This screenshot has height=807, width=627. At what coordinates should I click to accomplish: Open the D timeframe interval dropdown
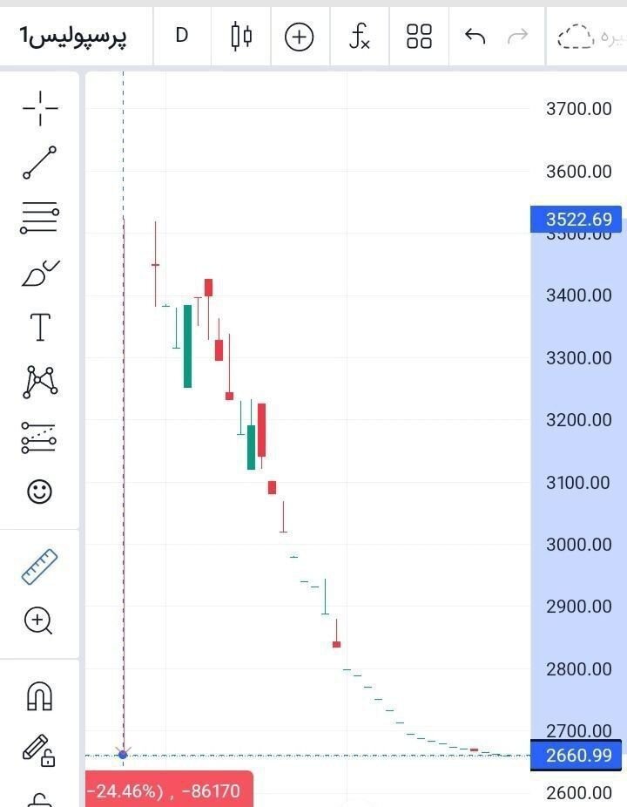pos(181,37)
